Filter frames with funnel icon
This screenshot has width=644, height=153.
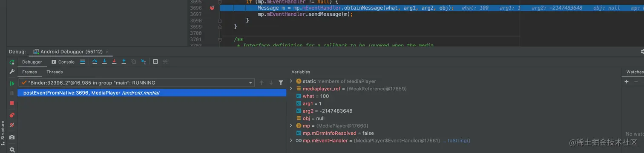[281, 83]
